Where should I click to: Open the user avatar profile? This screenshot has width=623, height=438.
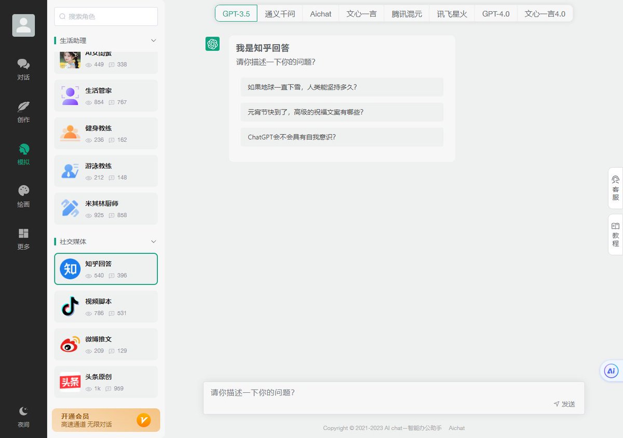pos(23,25)
